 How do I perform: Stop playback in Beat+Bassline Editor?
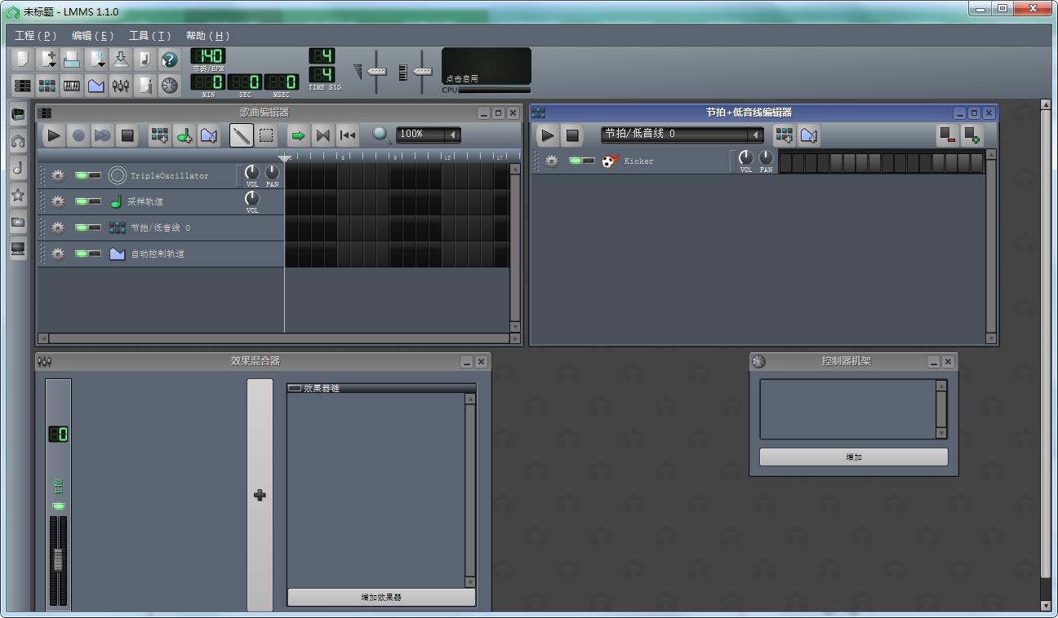click(x=572, y=135)
